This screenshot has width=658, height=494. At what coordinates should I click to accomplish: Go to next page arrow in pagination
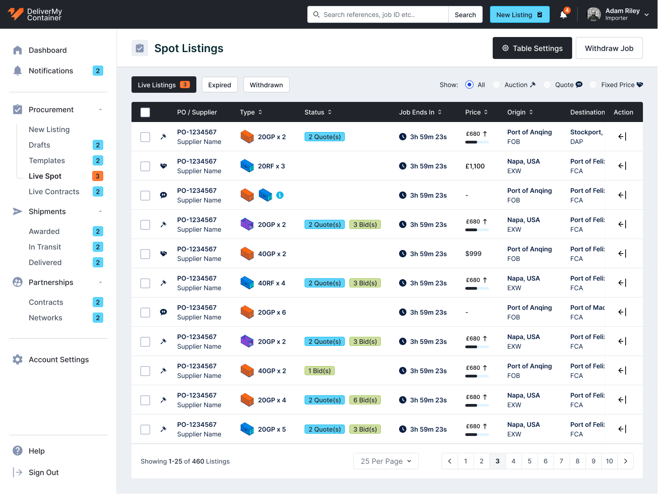point(626,461)
